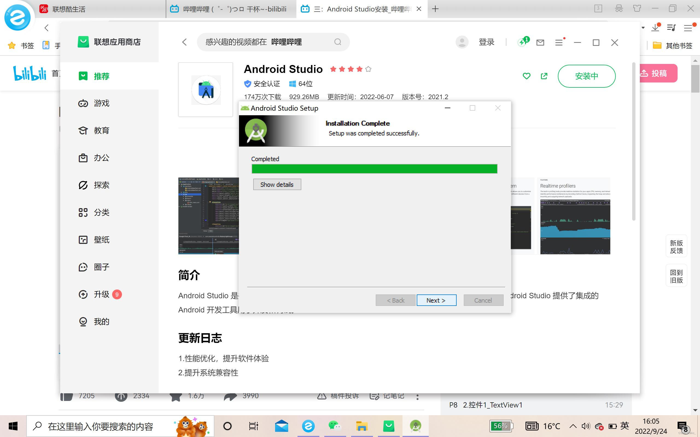Click the volume speaker tray icon
This screenshot has width=700, height=437.
click(585, 426)
